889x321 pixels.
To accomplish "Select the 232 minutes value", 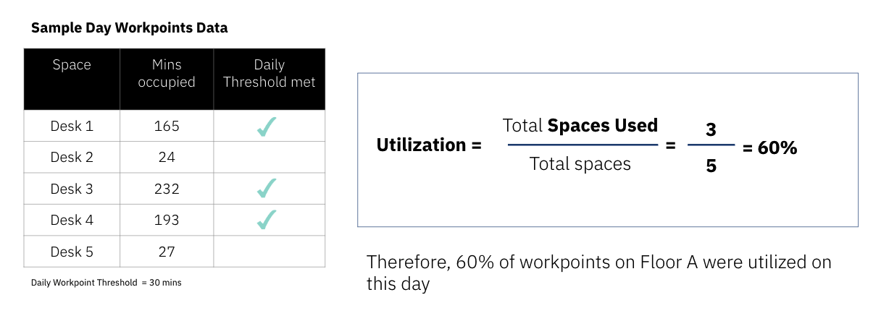I will click(167, 189).
